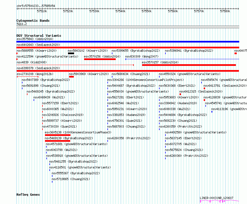Screen dimensions: 247x204
Task: Click the thin red nsv4839 variant line
Action: coord(75,65)
